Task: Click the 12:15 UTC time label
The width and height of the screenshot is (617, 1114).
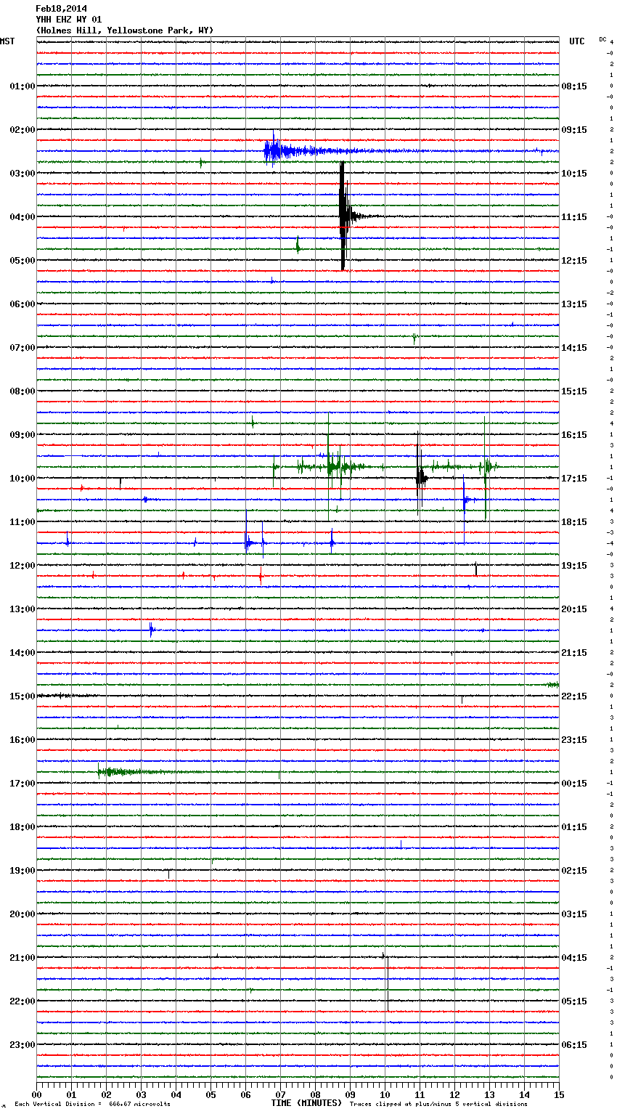Action: (x=574, y=261)
